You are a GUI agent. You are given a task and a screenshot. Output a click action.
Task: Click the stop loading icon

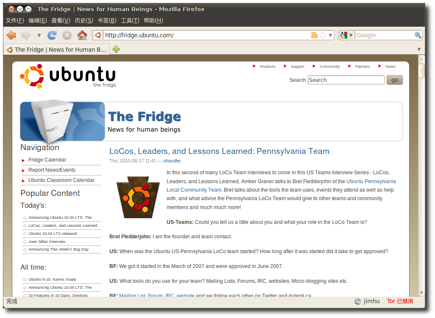[x=67, y=35]
